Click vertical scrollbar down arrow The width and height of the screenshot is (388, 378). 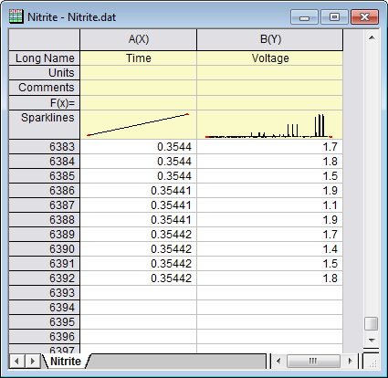[372, 340]
